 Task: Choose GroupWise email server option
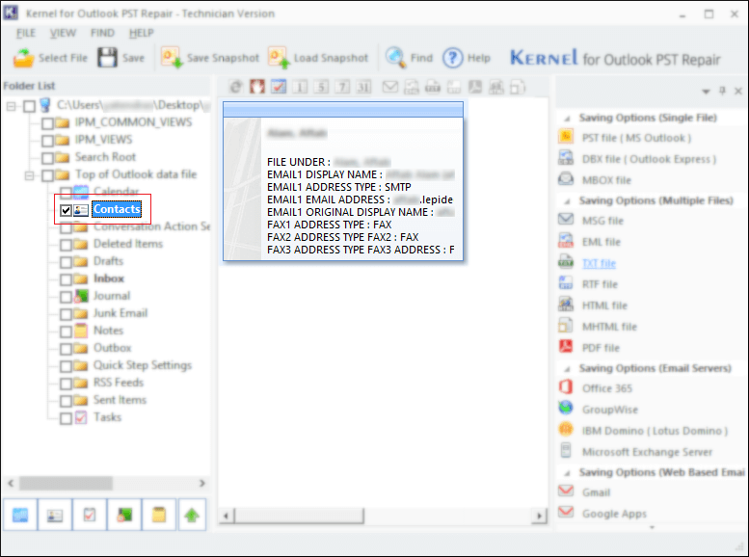coord(609,410)
